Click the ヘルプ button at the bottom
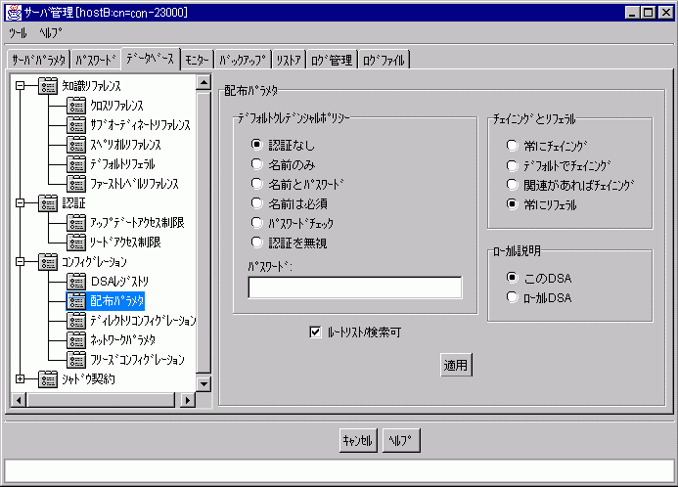Viewport: 678px width, 487px height. click(x=400, y=440)
